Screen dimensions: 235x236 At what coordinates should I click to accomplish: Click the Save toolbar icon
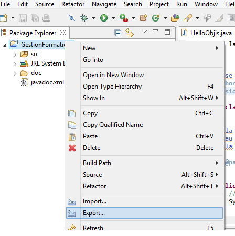[x=23, y=18]
